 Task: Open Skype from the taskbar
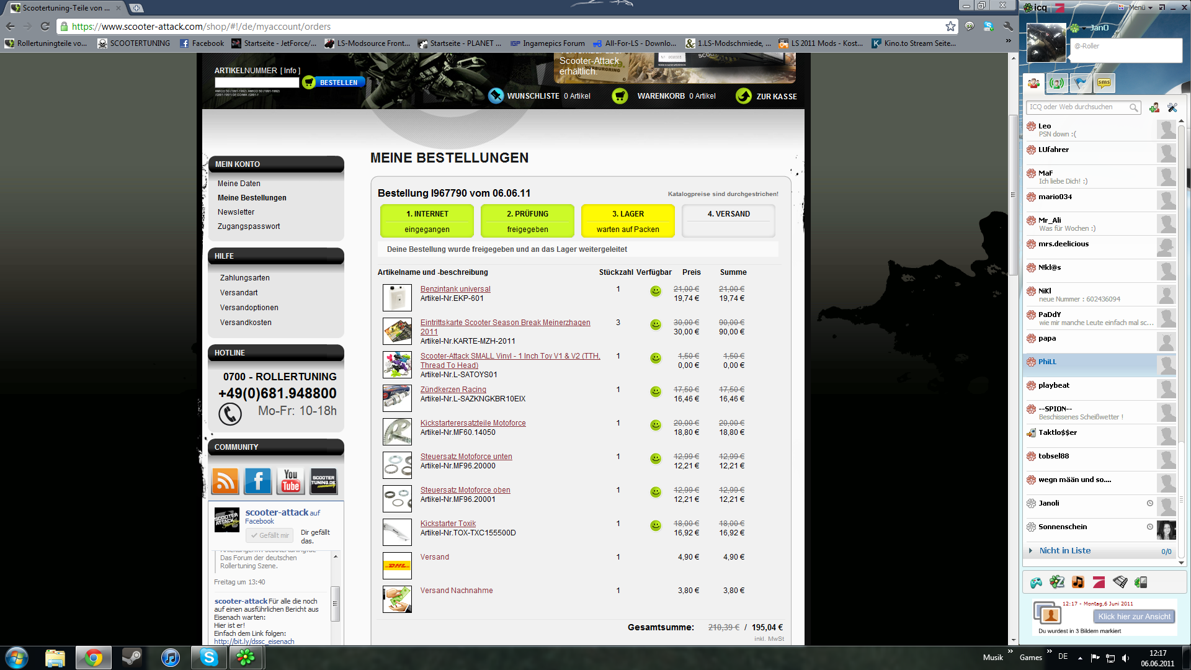coord(209,658)
